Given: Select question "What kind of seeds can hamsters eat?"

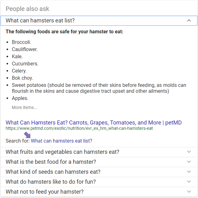Looking at the screenshot, I should (x=53, y=172).
